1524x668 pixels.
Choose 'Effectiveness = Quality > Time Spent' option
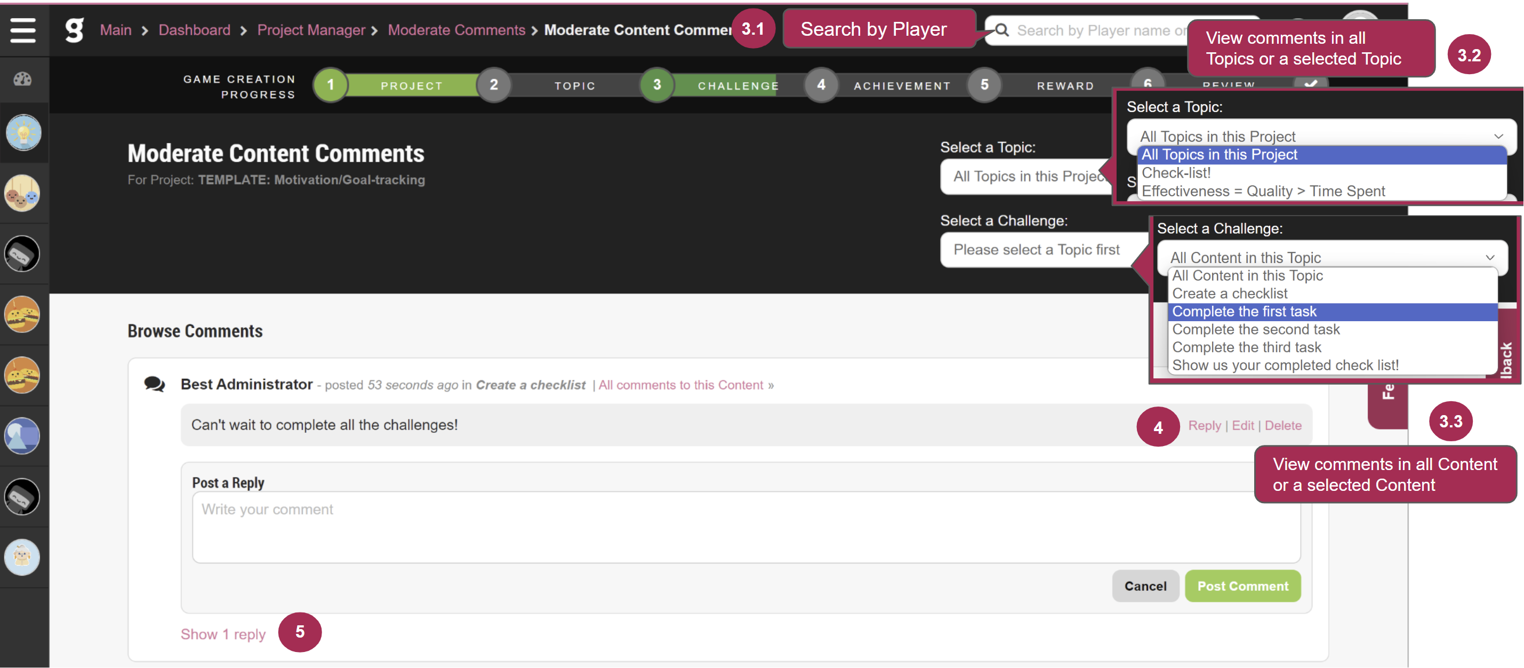pyautogui.click(x=1322, y=192)
